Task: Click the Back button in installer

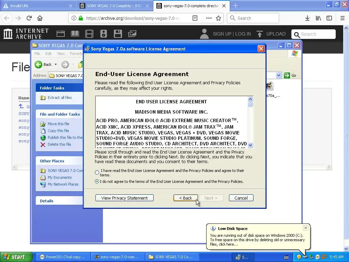Action: click(186, 198)
